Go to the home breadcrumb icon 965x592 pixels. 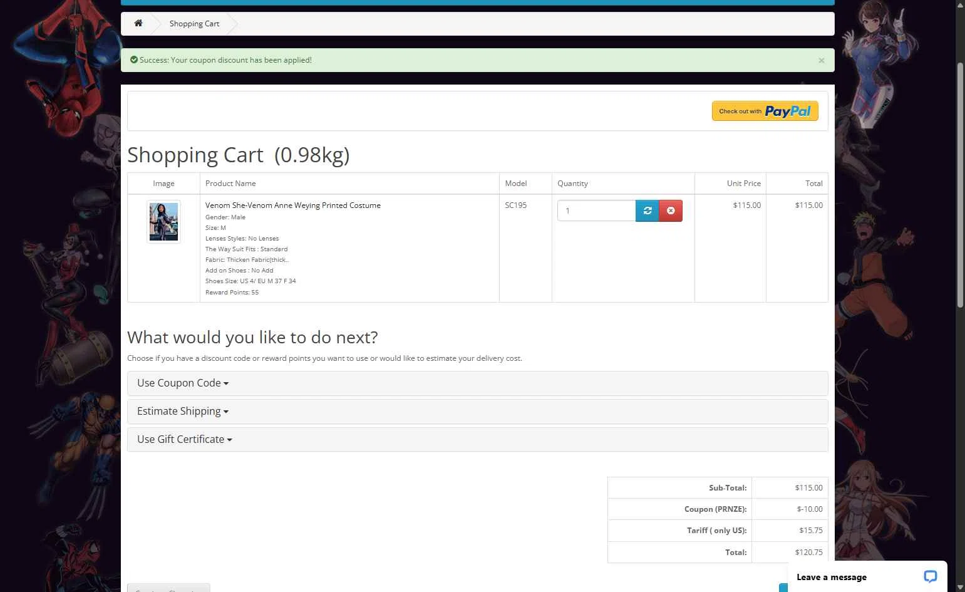[138, 23]
